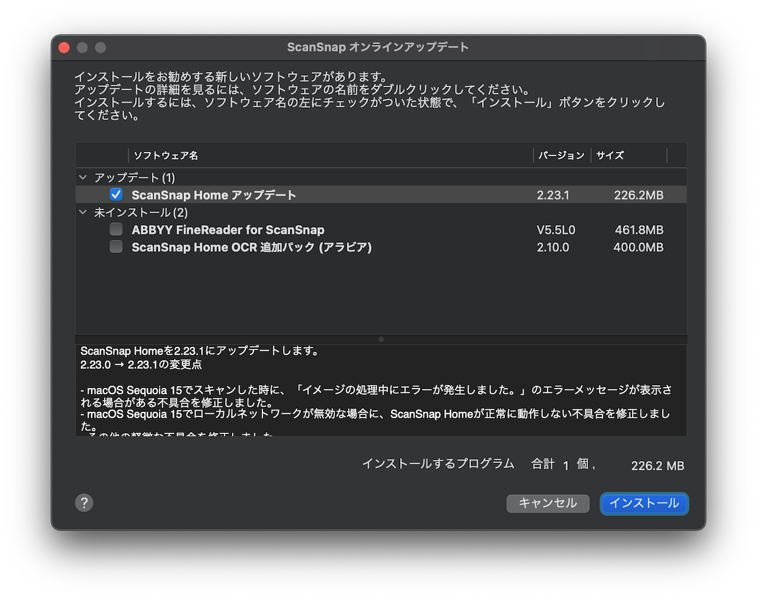Click the 2.23.0 → 2.23.1の変更点 line
This screenshot has height=598, width=757.
(x=141, y=365)
